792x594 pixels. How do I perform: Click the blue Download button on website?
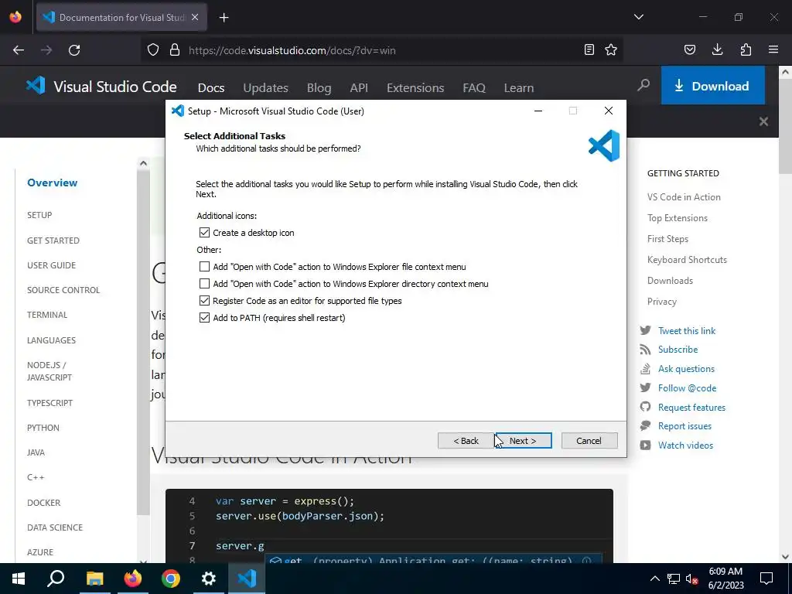712,86
